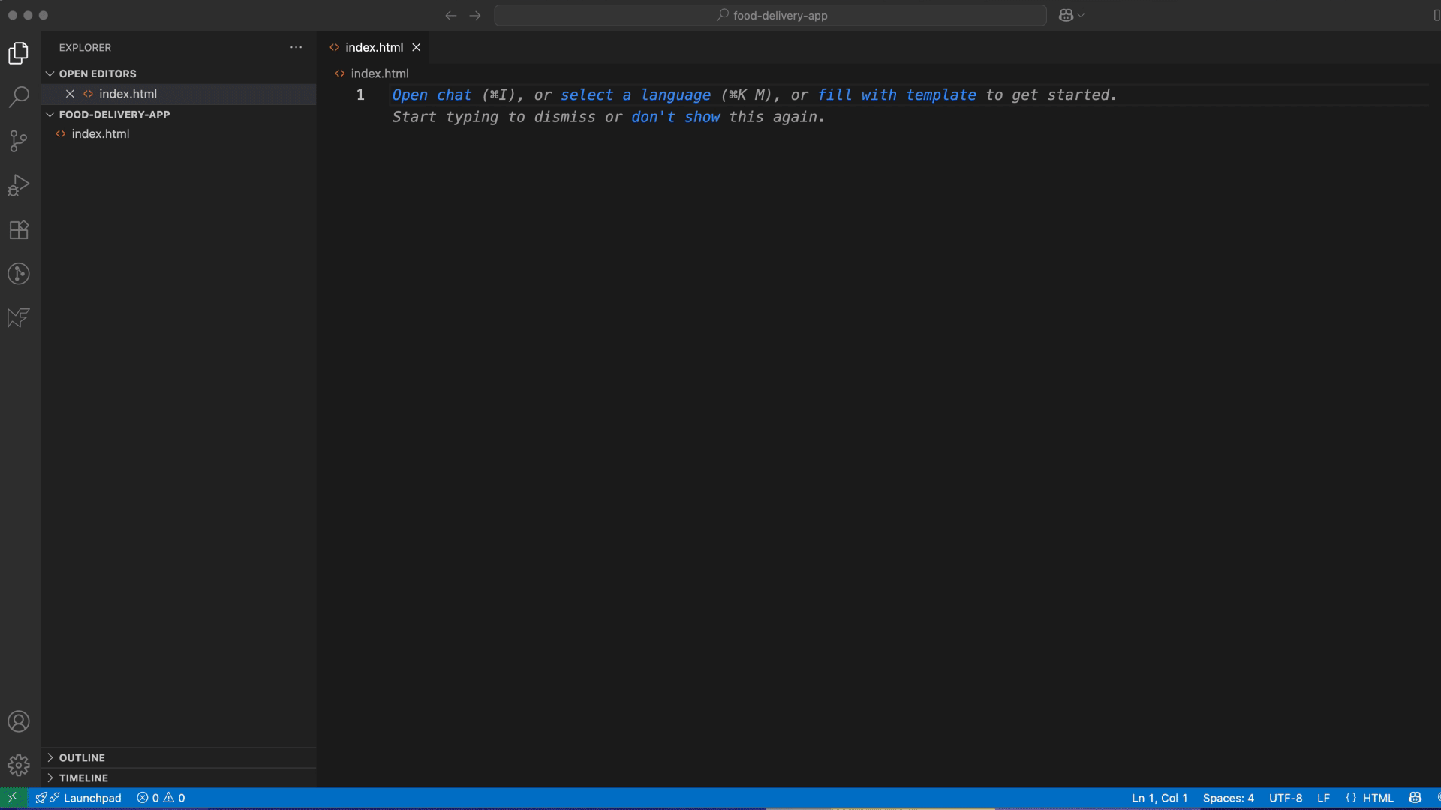Open the Manage settings gear icon
The image size is (1441, 810).
coord(17,765)
